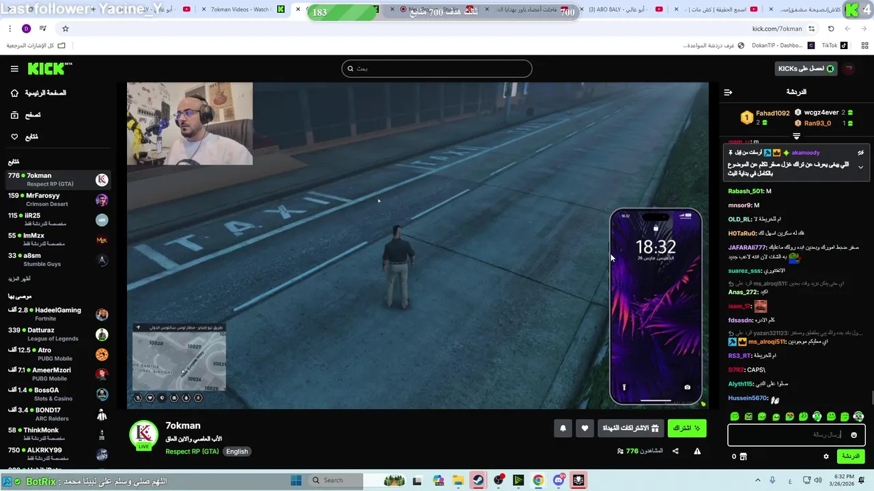The width and height of the screenshot is (874, 491).
Task: Open the BOND17 ARC Raiders channel
Action: (58, 414)
